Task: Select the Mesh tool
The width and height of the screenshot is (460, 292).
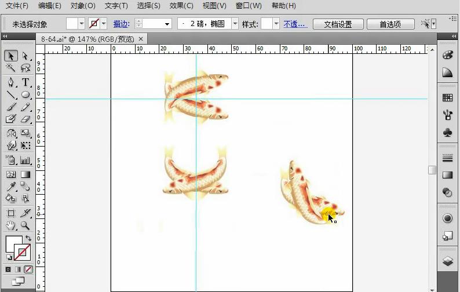Action: coord(11,174)
